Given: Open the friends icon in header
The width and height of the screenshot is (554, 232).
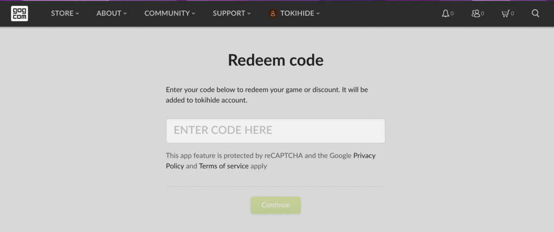Looking at the screenshot, I should click(x=476, y=13).
